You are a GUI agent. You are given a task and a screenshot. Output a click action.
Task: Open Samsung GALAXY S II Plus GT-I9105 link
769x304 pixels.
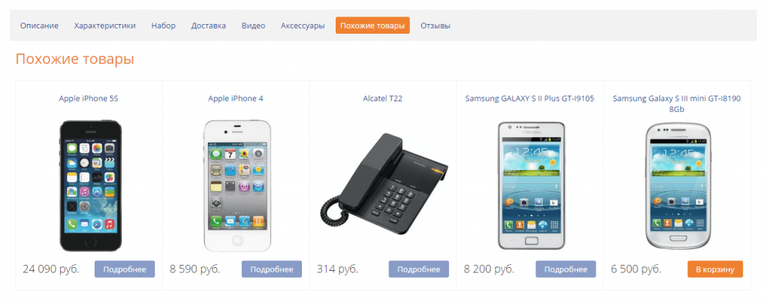(x=529, y=98)
